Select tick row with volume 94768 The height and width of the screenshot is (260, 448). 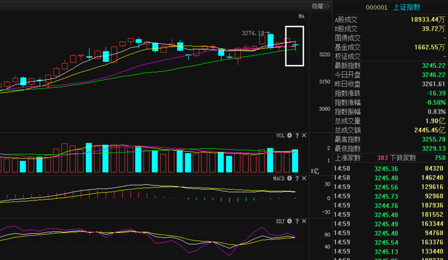[x=390, y=233]
